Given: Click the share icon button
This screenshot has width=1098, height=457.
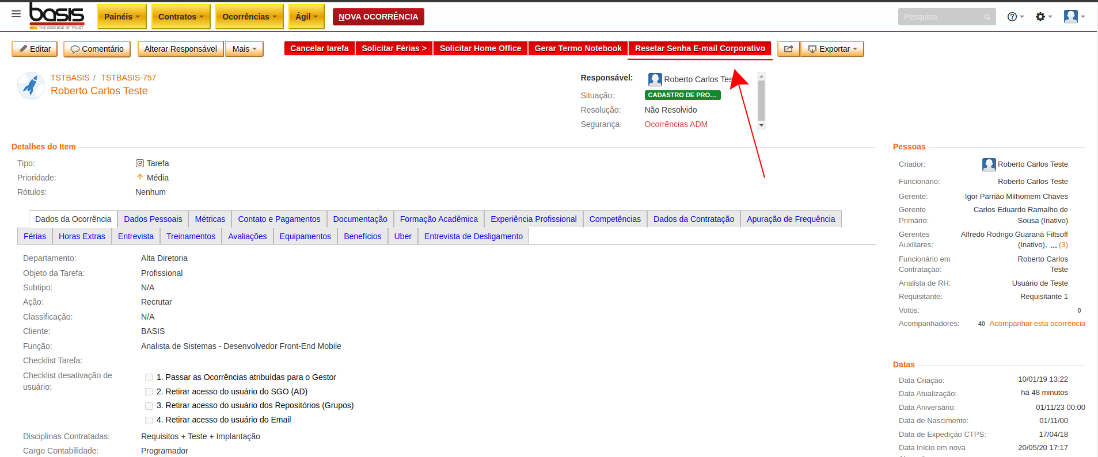Looking at the screenshot, I should pyautogui.click(x=788, y=49).
